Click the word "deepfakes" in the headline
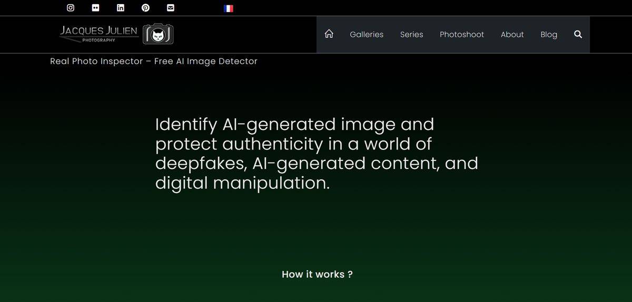The image size is (632, 302). click(201, 164)
